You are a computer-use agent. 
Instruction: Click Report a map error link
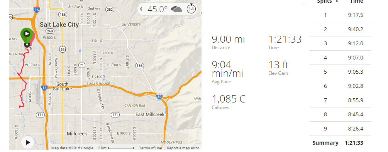183,148
